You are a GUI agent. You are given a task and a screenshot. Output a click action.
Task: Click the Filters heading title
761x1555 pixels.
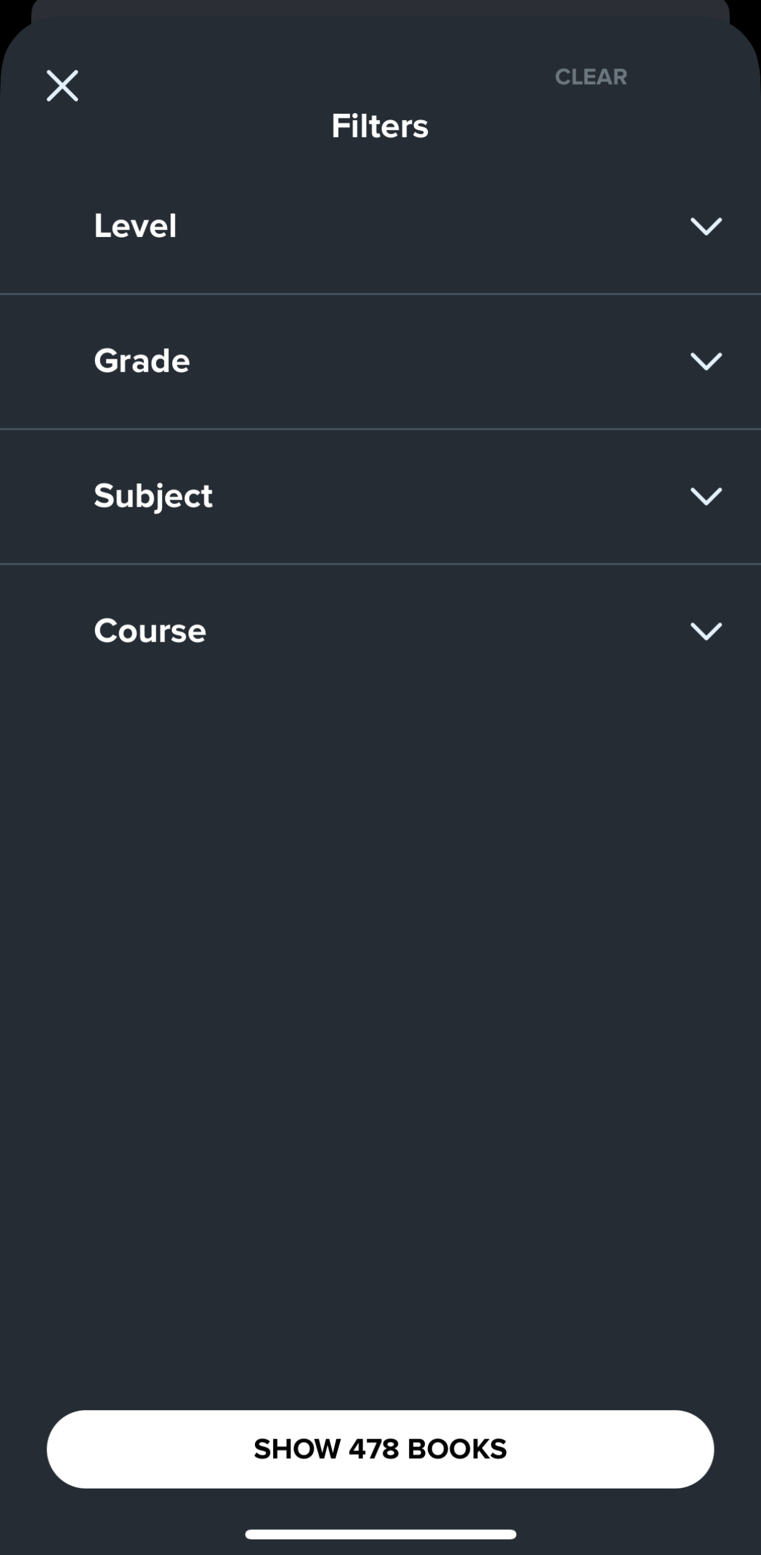coord(380,126)
